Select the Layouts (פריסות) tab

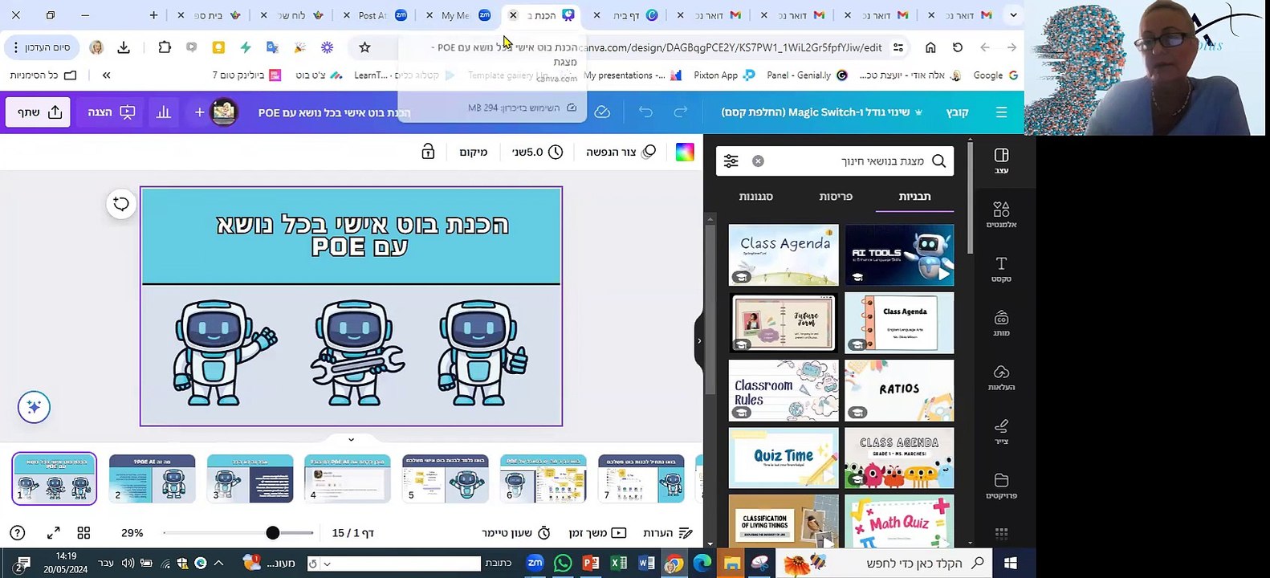836,197
